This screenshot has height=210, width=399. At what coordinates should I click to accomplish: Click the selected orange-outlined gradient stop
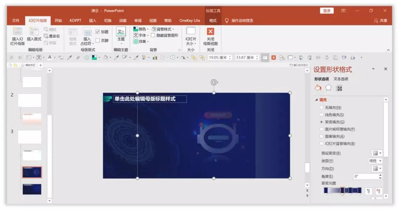pyautogui.click(x=342, y=191)
